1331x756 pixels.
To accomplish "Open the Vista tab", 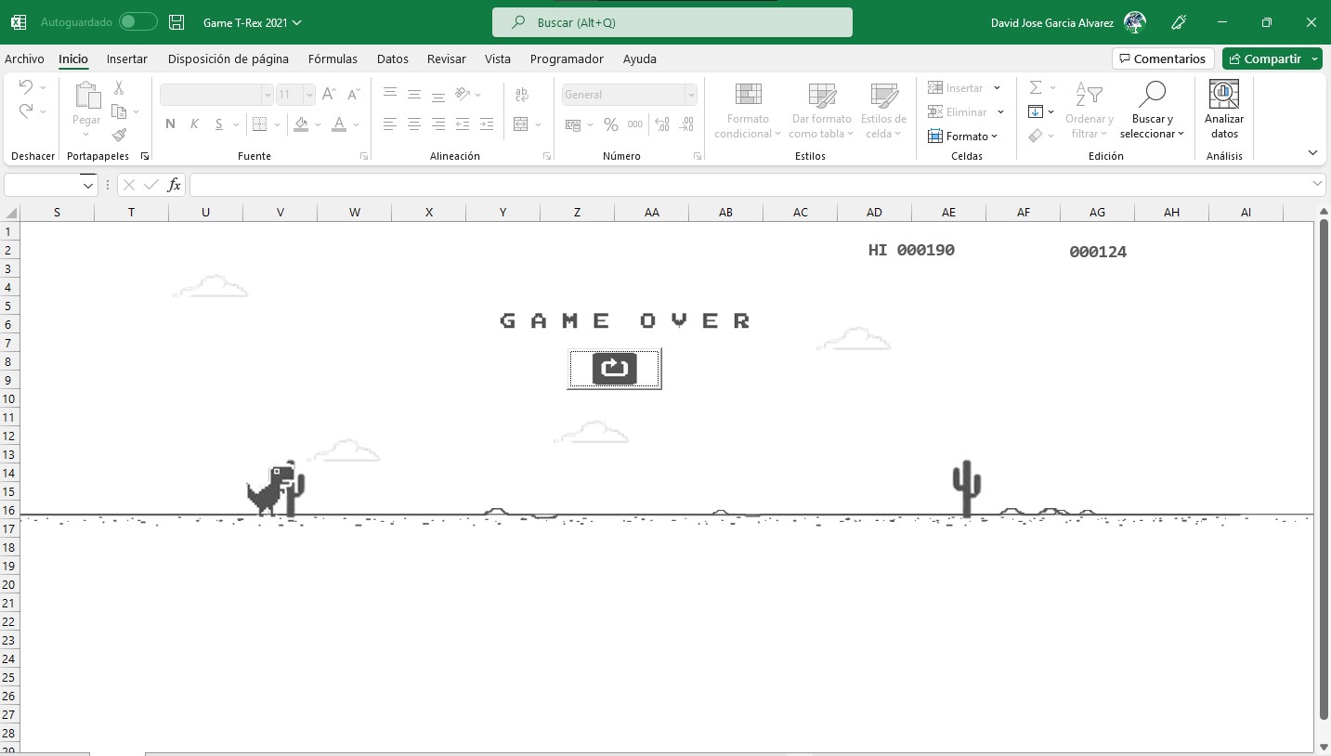I will pyautogui.click(x=498, y=59).
